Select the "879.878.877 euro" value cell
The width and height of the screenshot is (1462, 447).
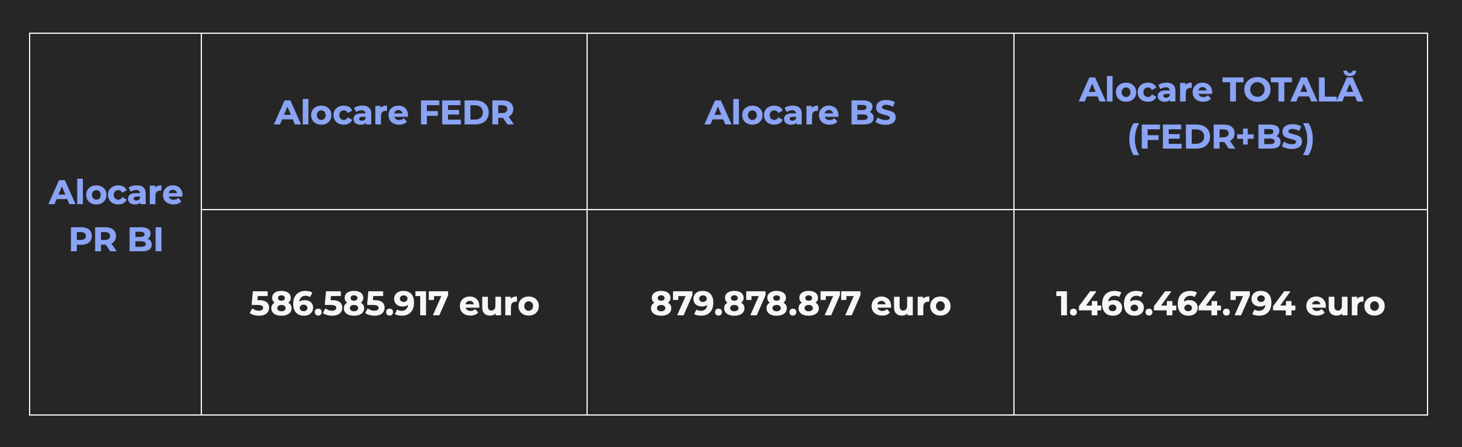(801, 312)
